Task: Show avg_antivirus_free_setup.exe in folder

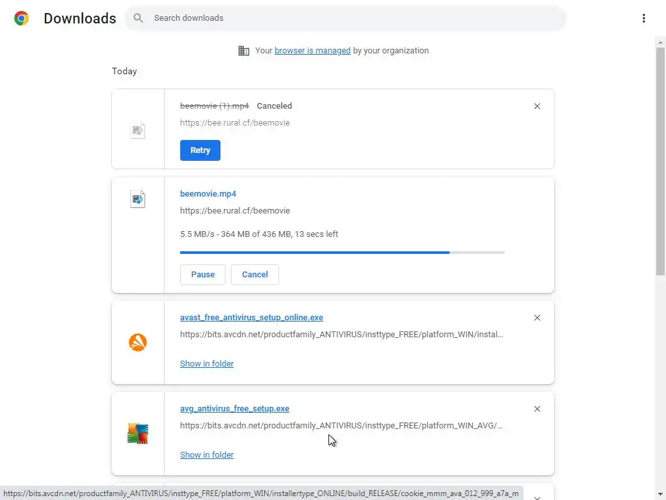Action: coord(207,455)
